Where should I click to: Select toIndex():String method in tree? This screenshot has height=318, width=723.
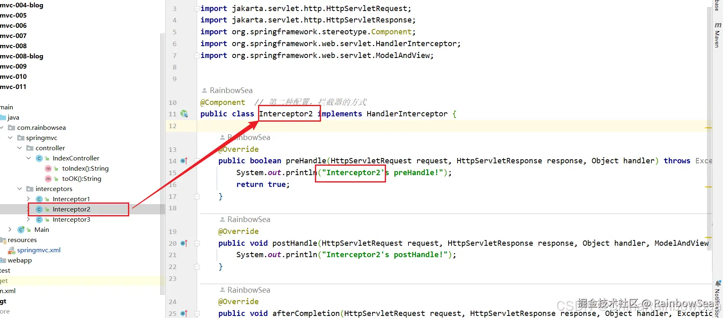coord(85,169)
